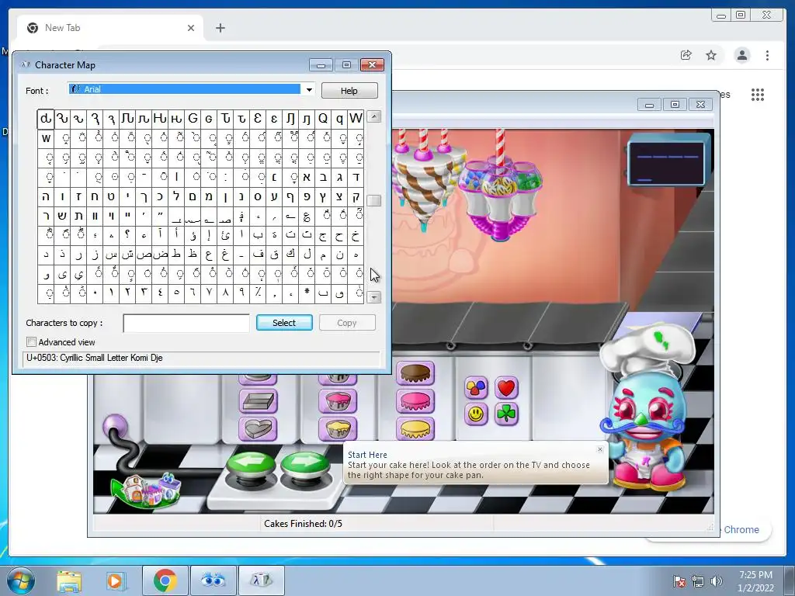Image resolution: width=795 pixels, height=596 pixels.
Task: Open the Action Center flag icon
Action: point(679,581)
